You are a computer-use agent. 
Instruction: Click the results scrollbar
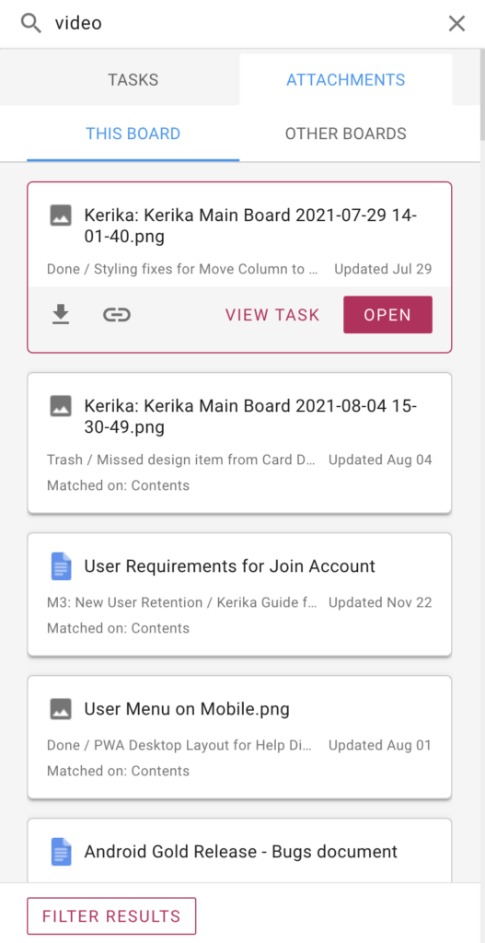click(482, 96)
